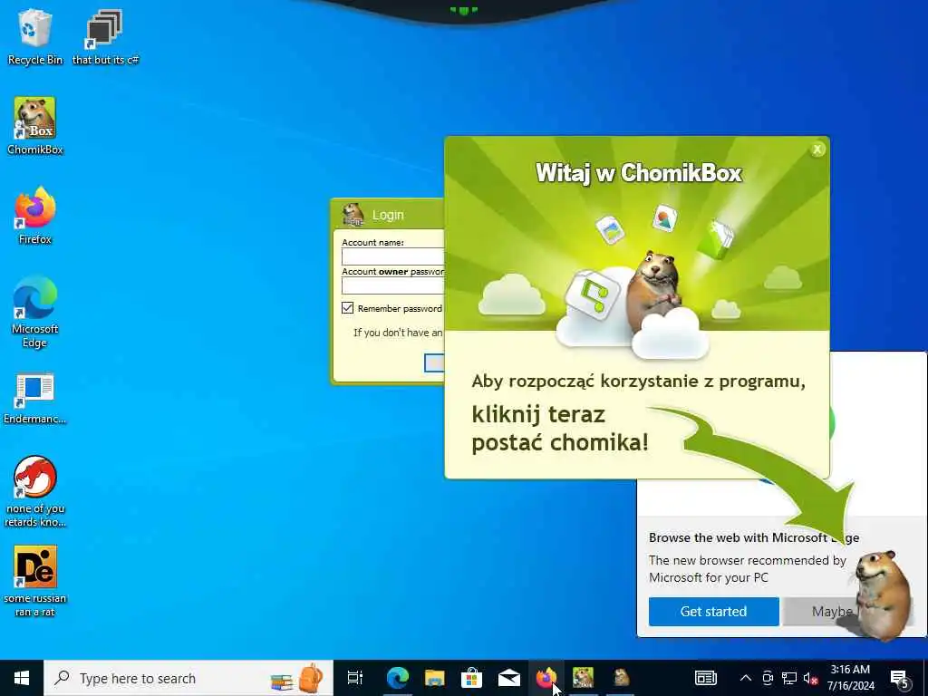
Task: Select the Microsoft Edge desktop shortcut
Action: [x=35, y=312]
